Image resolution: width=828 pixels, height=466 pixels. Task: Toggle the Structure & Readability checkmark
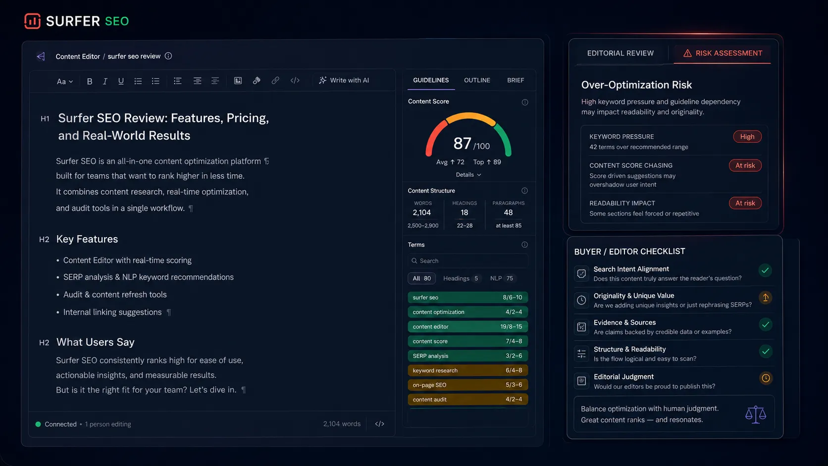click(x=765, y=352)
